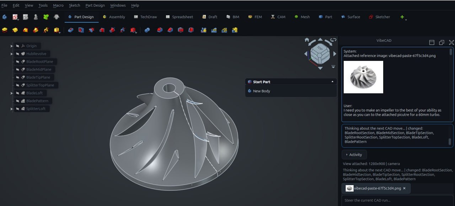Click the chat history scrollbar

click(451, 52)
